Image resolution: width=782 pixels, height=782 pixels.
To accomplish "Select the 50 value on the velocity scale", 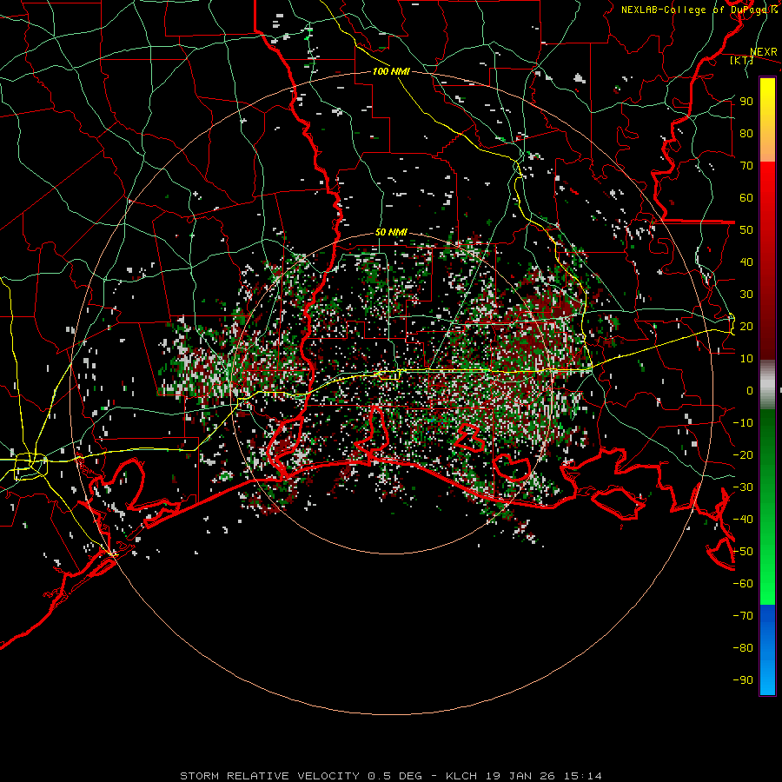I will click(x=746, y=230).
